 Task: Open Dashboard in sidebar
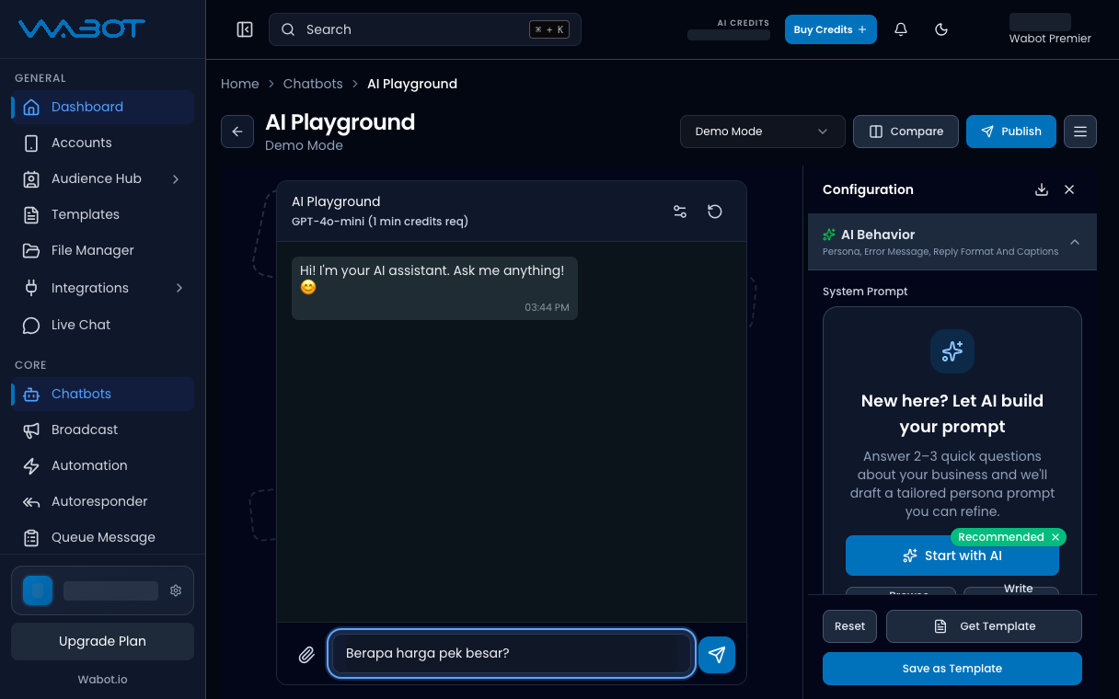click(x=102, y=107)
